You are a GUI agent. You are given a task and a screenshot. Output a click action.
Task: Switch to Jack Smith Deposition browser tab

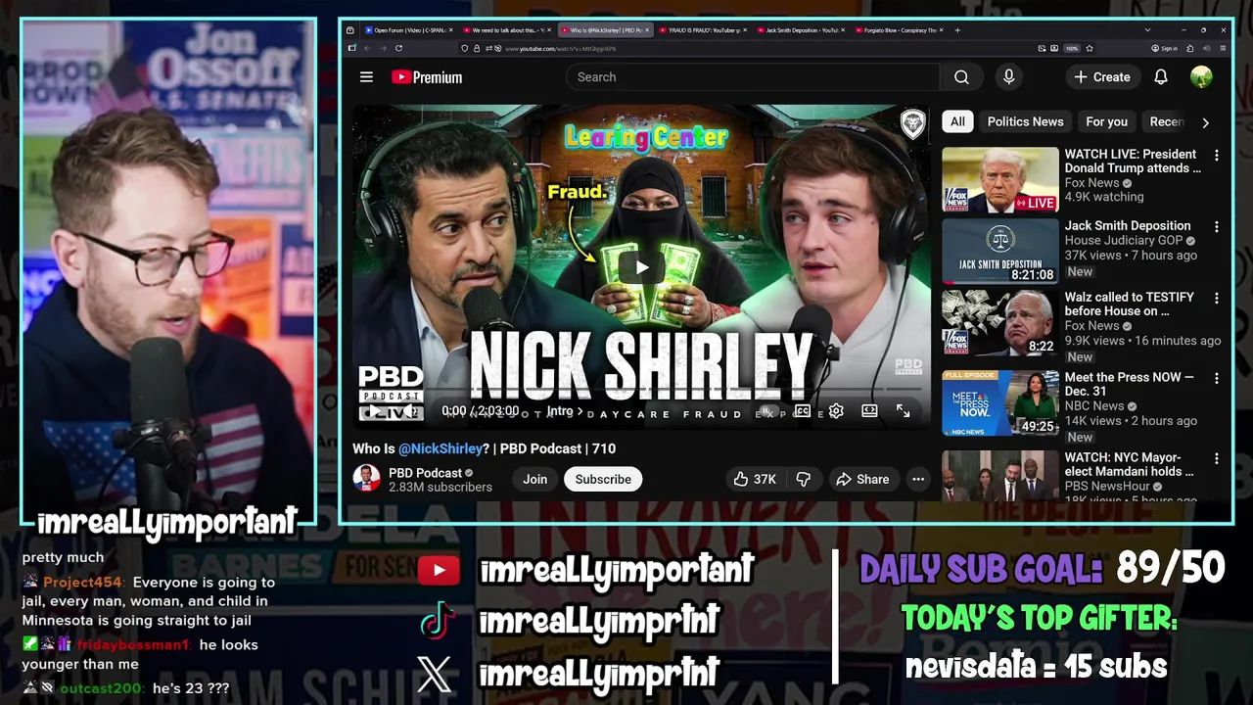[x=801, y=30]
